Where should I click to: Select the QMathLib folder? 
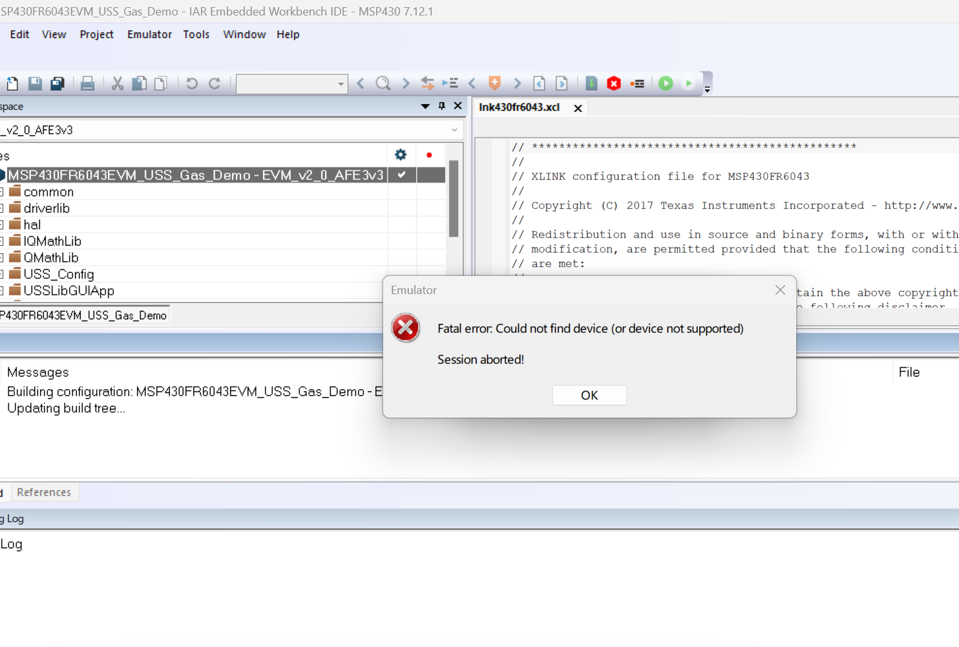(x=51, y=258)
